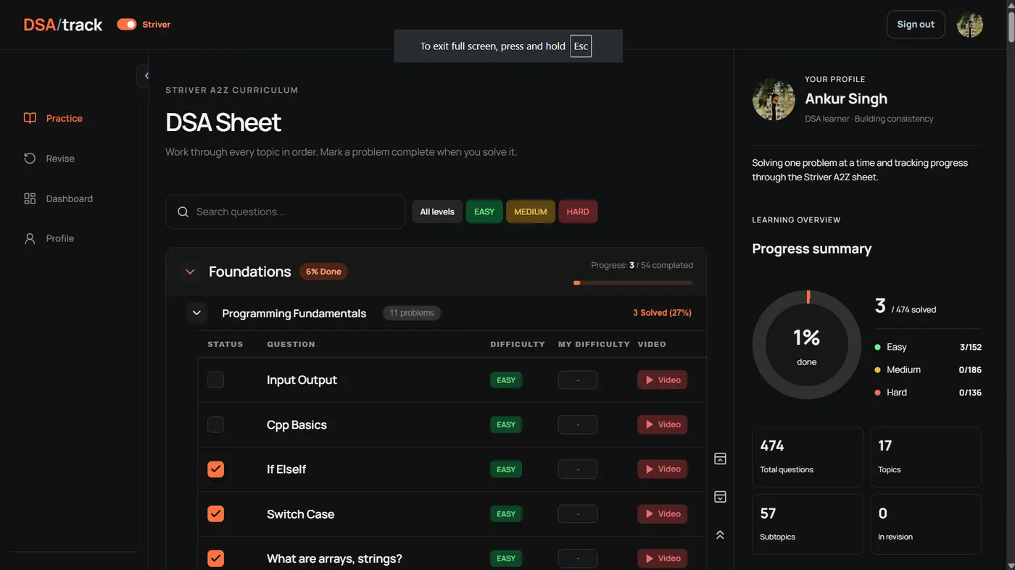The height and width of the screenshot is (570, 1015).
Task: Click the Ankur Singh profile picture
Action: [x=774, y=99]
